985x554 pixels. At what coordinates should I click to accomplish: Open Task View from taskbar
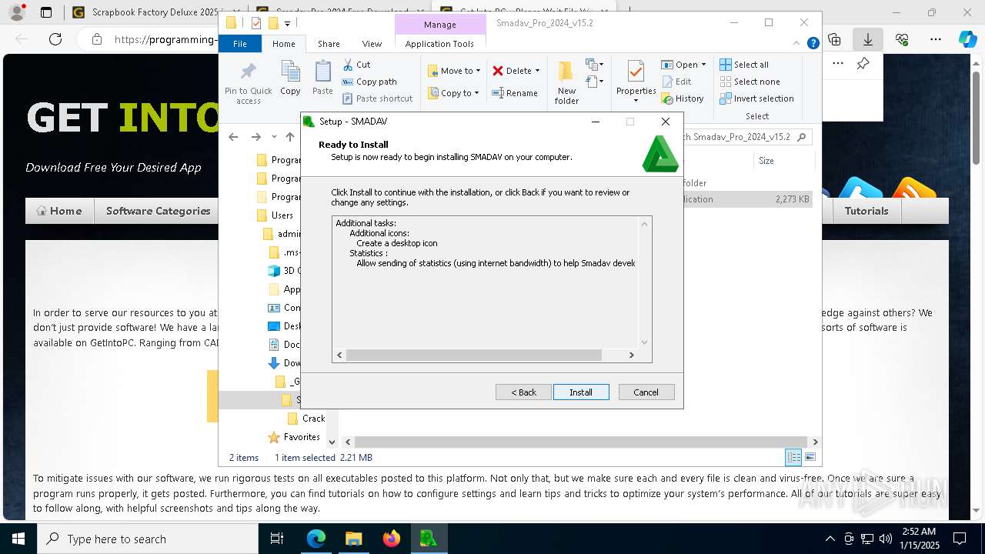click(x=278, y=539)
